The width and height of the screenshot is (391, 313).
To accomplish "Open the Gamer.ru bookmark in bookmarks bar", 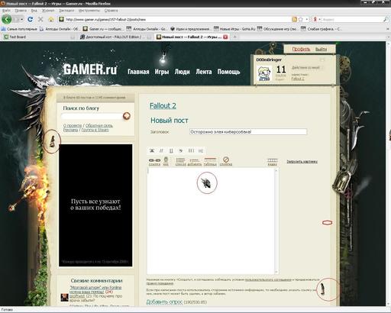I will point(103,29).
